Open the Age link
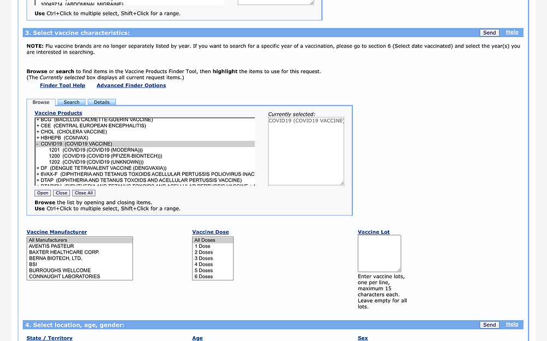The width and height of the screenshot is (547, 341). point(197,338)
